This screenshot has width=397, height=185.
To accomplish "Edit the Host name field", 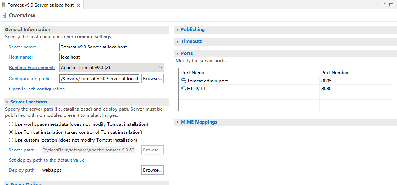I will pyautogui.click(x=112, y=57).
